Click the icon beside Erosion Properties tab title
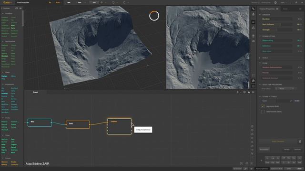Viewport: 305px width, 171px height. pyautogui.click(x=277, y=9)
